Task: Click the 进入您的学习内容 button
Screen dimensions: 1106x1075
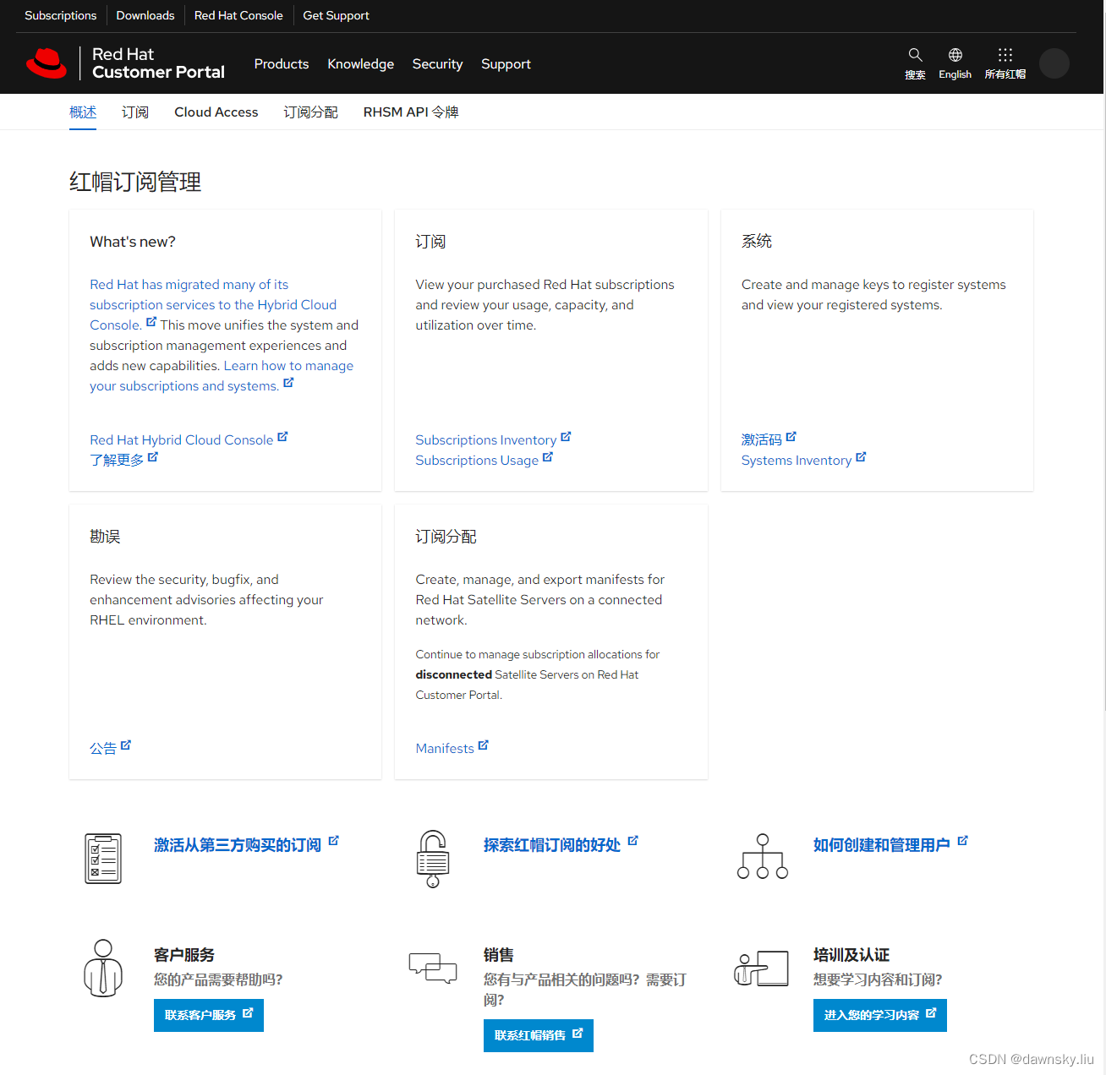Action: pyautogui.click(x=880, y=1015)
